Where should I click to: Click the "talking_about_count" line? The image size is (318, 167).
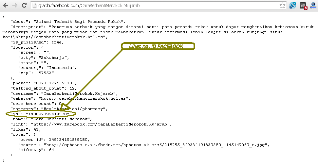click(44, 89)
